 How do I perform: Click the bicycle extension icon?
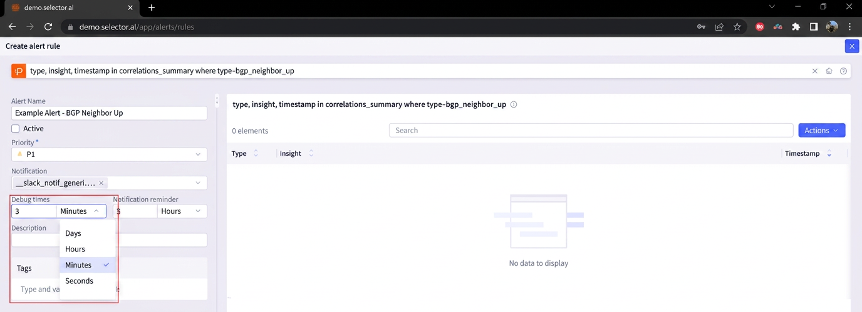[x=777, y=27]
